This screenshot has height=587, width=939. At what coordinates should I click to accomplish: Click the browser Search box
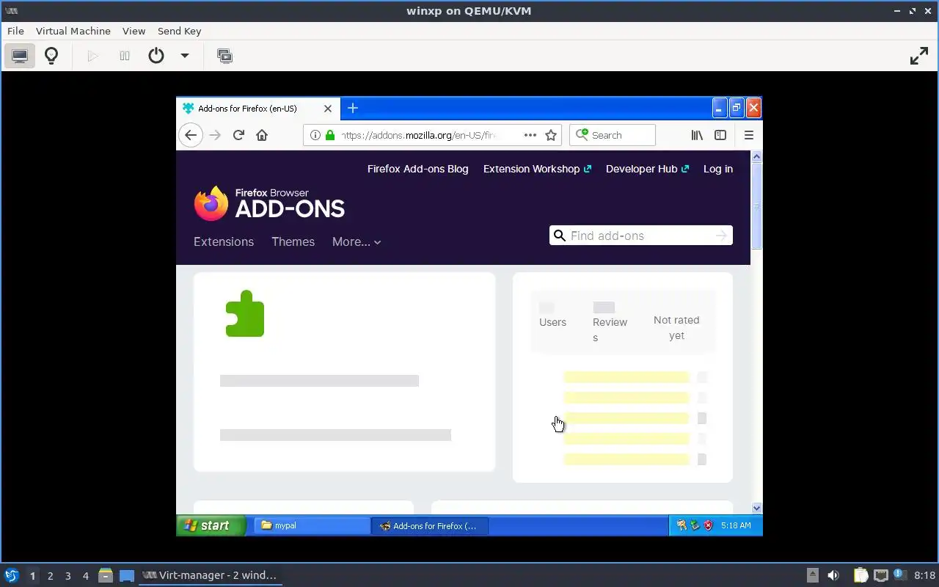point(613,135)
